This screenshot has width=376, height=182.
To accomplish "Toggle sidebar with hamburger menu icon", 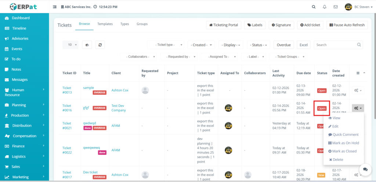I will 55,7.
